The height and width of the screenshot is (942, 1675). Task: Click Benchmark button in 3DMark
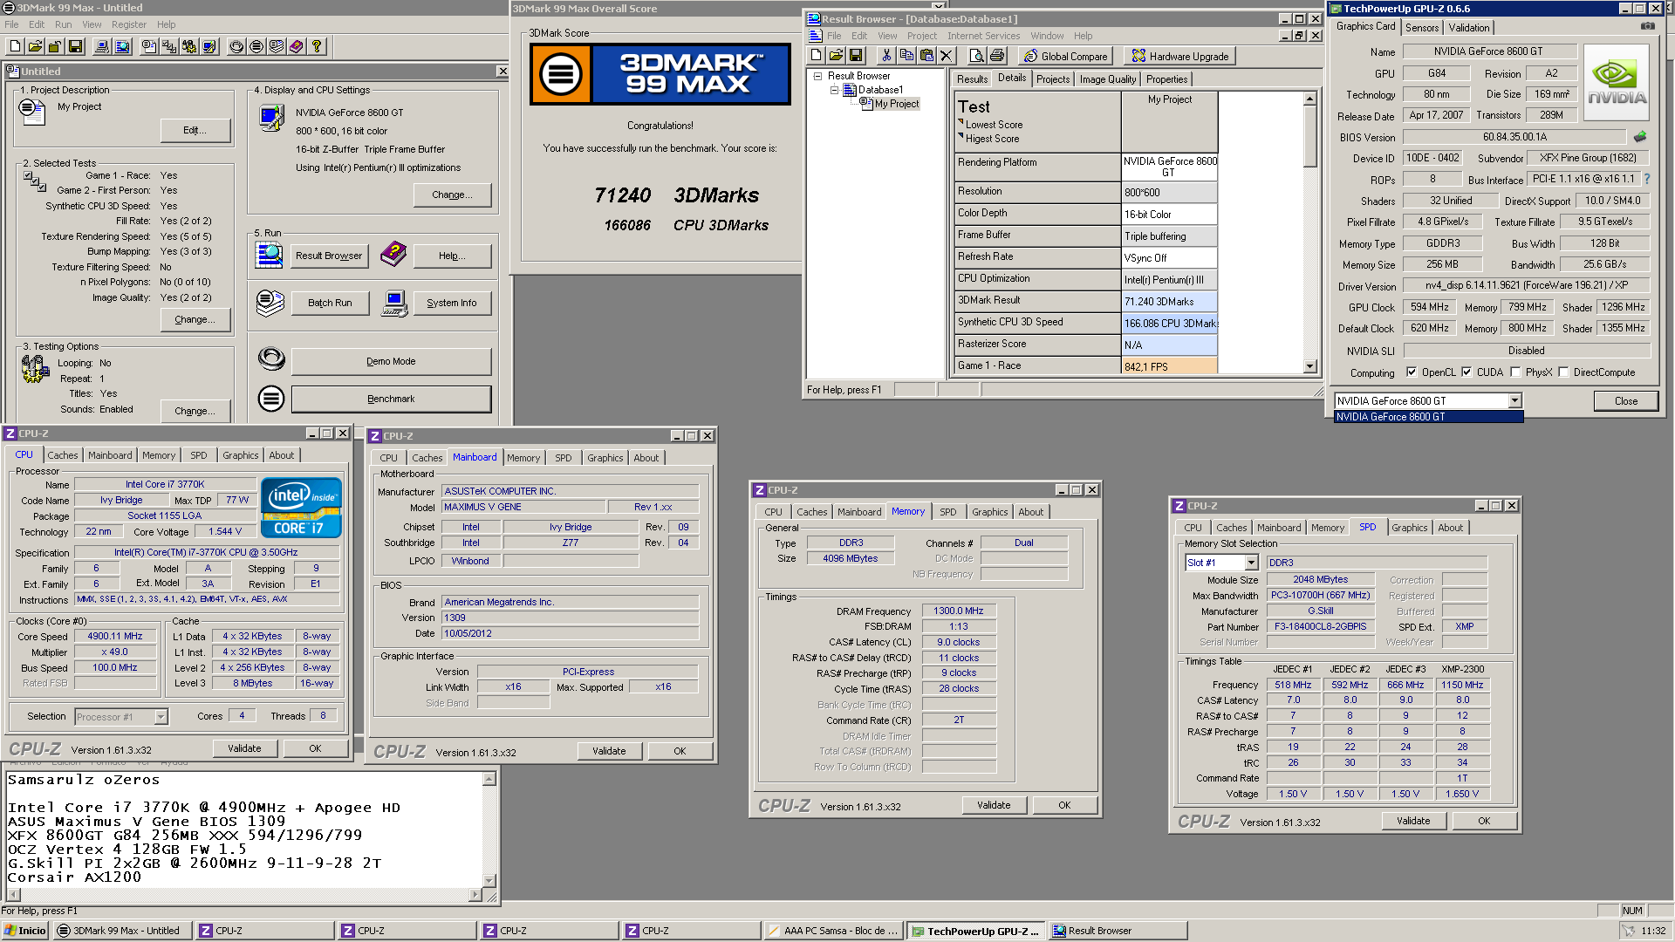click(391, 399)
